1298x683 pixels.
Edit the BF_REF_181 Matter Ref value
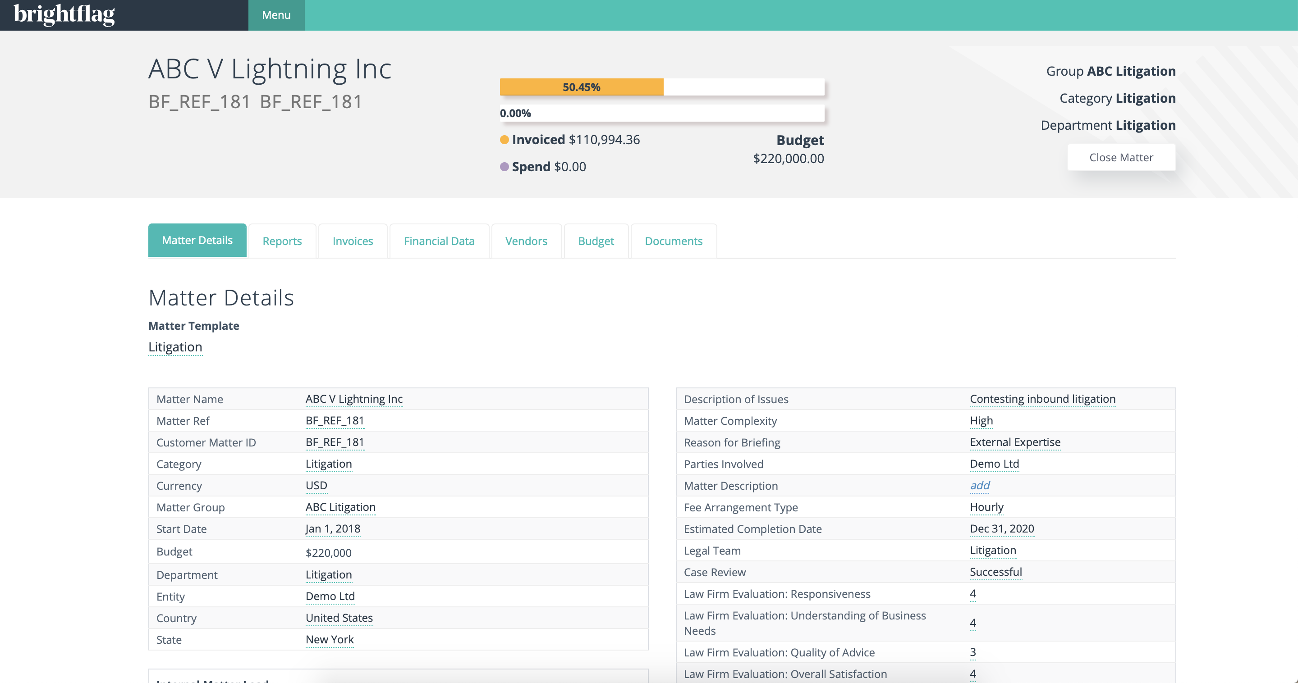335,420
